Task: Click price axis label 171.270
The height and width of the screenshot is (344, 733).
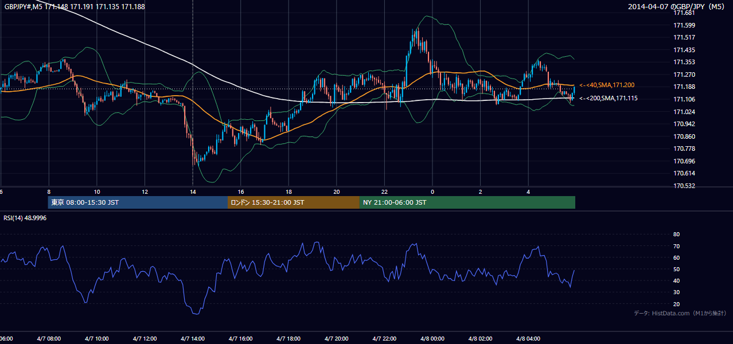Action: point(685,75)
